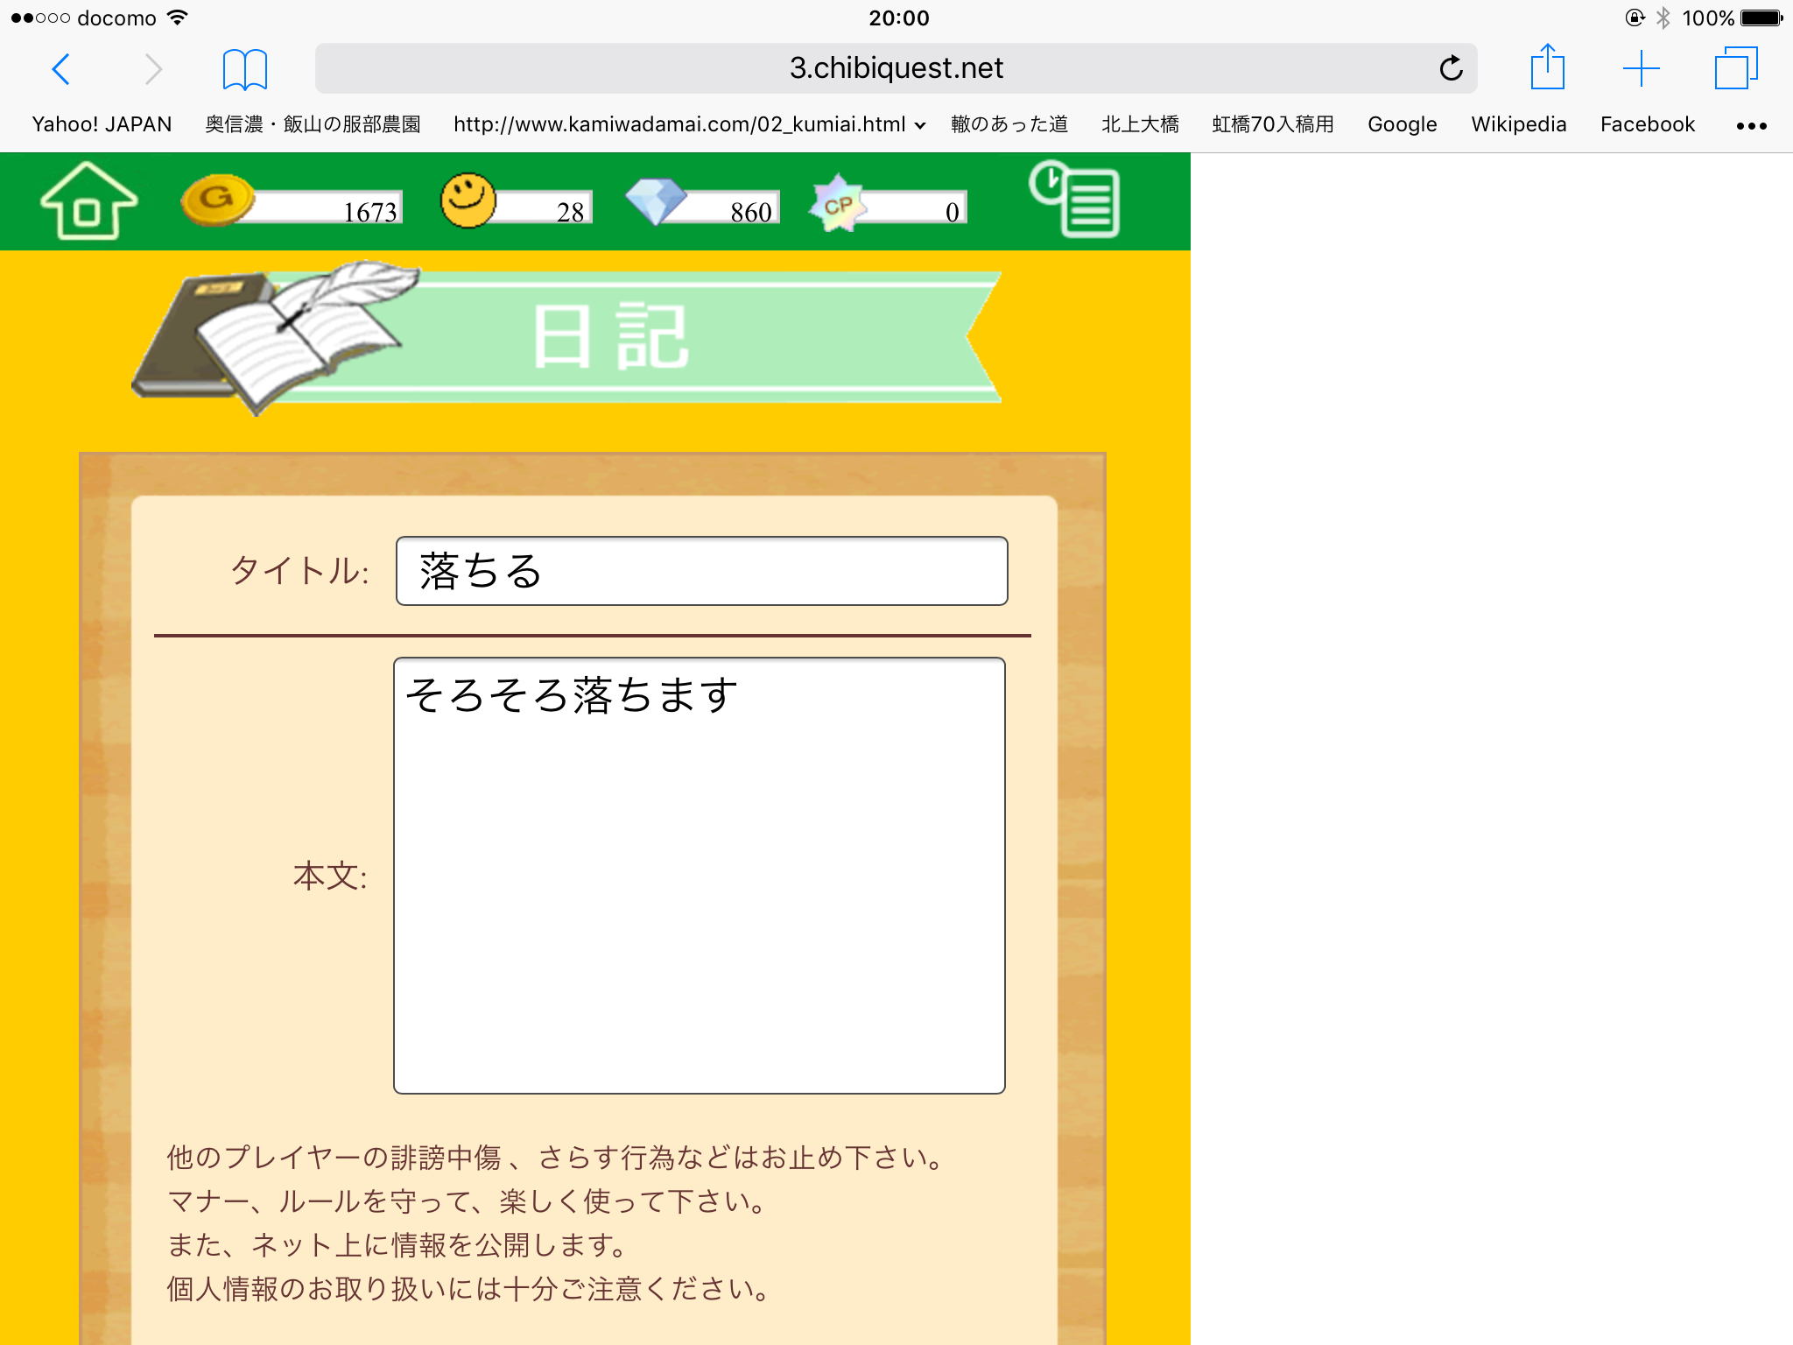
Task: Show all open tabs overview
Action: tap(1735, 68)
